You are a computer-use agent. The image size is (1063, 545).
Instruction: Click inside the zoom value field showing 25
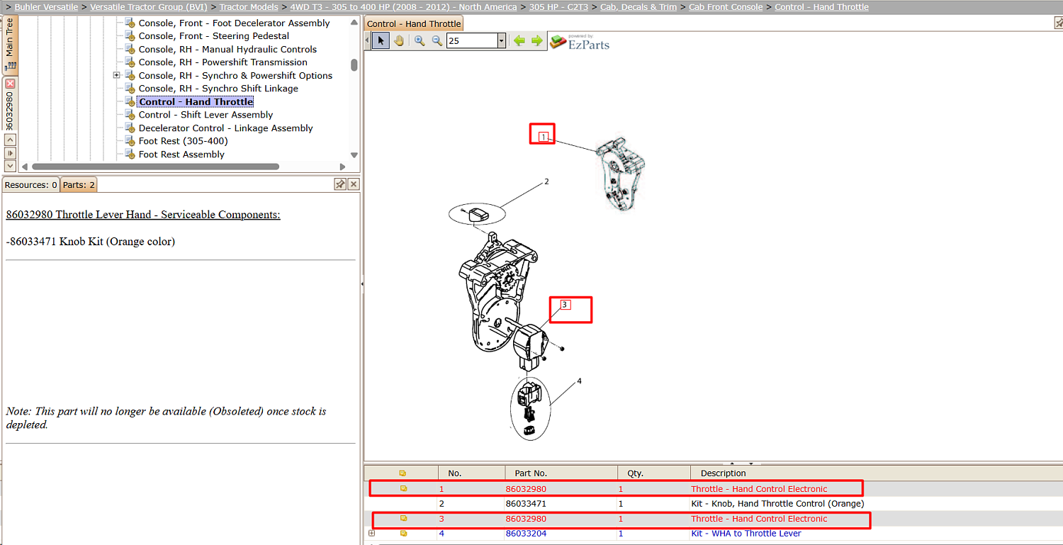point(472,40)
